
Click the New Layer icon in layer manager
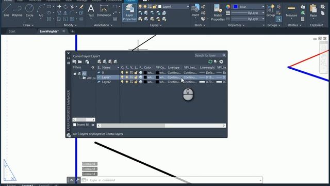(x=99, y=61)
